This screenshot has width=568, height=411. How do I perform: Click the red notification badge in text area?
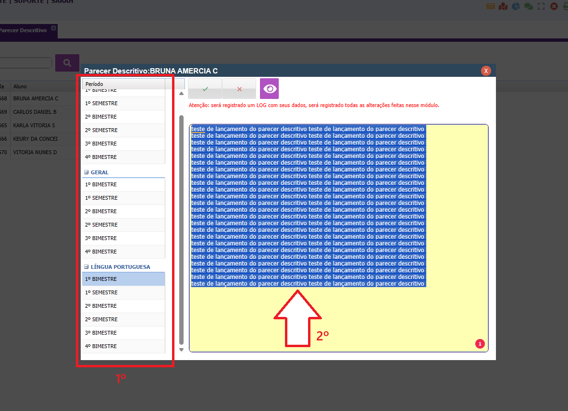pos(480,343)
